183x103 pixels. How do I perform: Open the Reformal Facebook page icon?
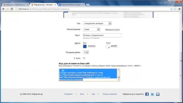point(147,94)
